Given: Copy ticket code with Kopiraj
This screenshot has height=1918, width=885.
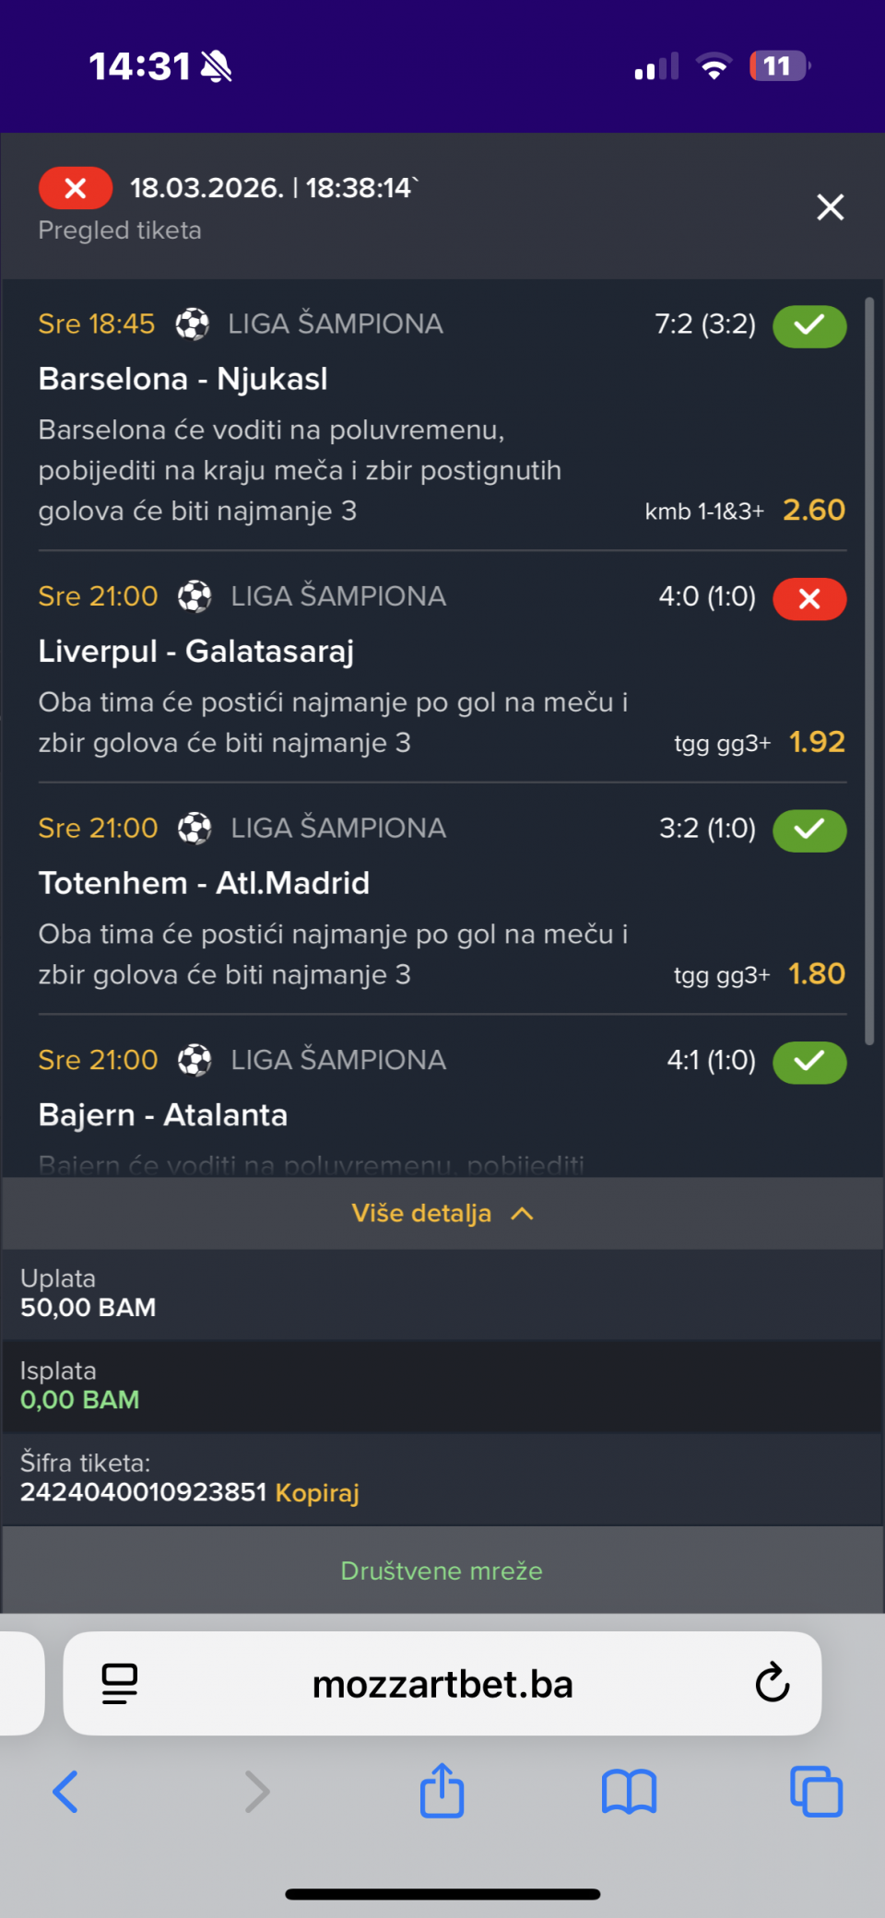Looking at the screenshot, I should pyautogui.click(x=317, y=1492).
